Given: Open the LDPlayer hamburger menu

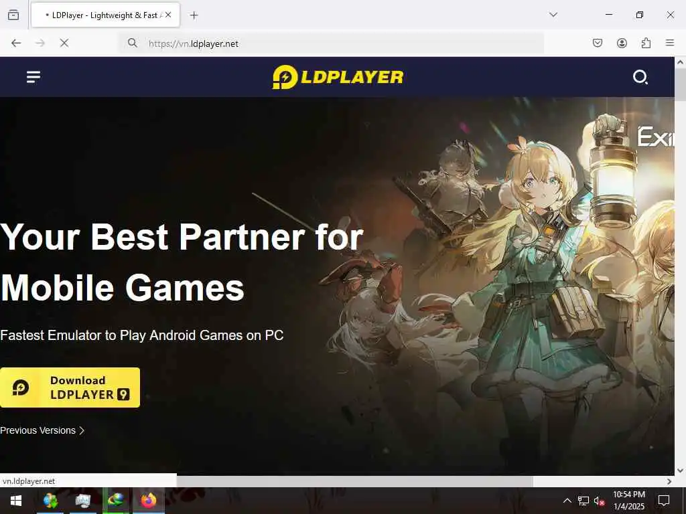Looking at the screenshot, I should (x=33, y=77).
